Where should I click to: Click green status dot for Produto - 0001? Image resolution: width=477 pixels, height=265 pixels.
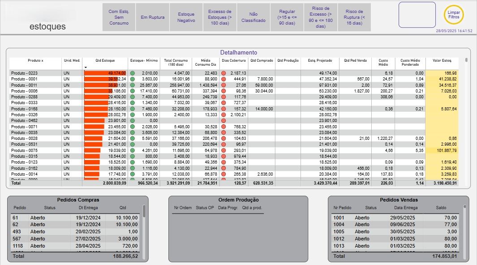132,79
